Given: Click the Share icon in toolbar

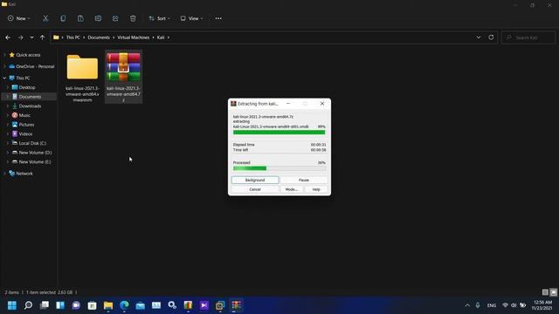Looking at the screenshot, I should (115, 18).
